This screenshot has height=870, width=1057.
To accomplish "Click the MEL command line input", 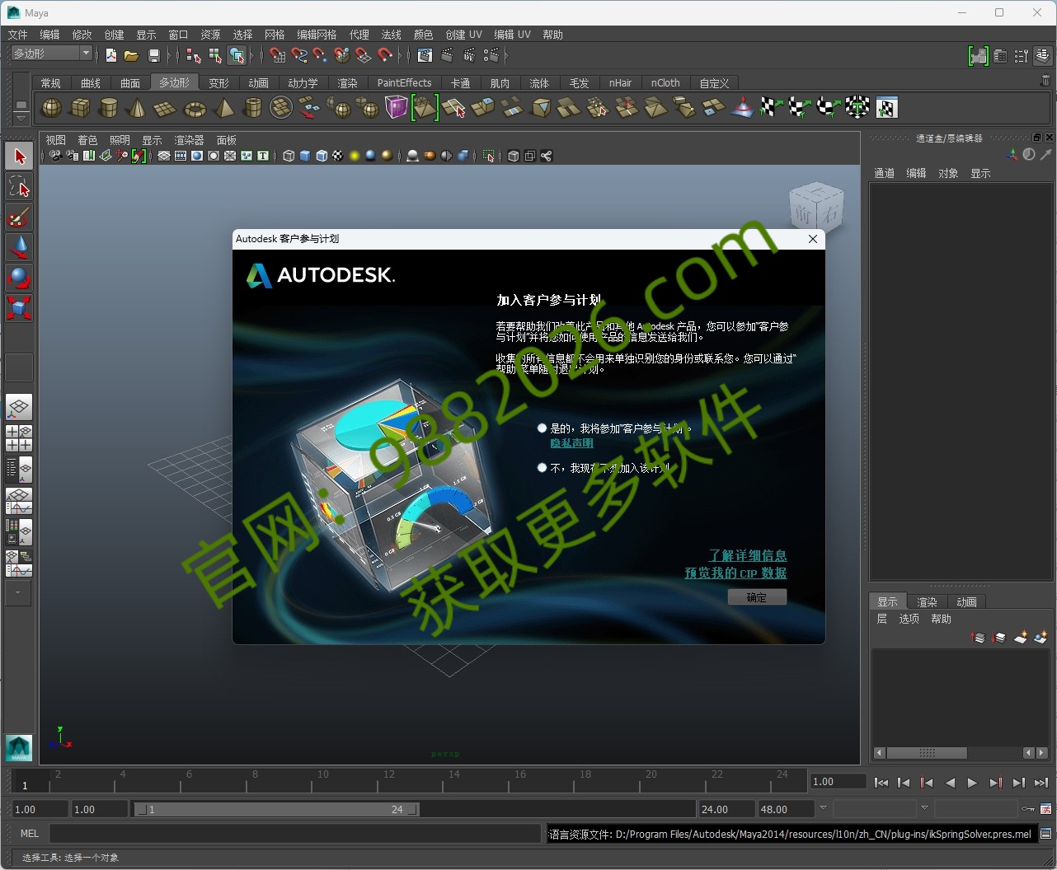I will (x=295, y=834).
